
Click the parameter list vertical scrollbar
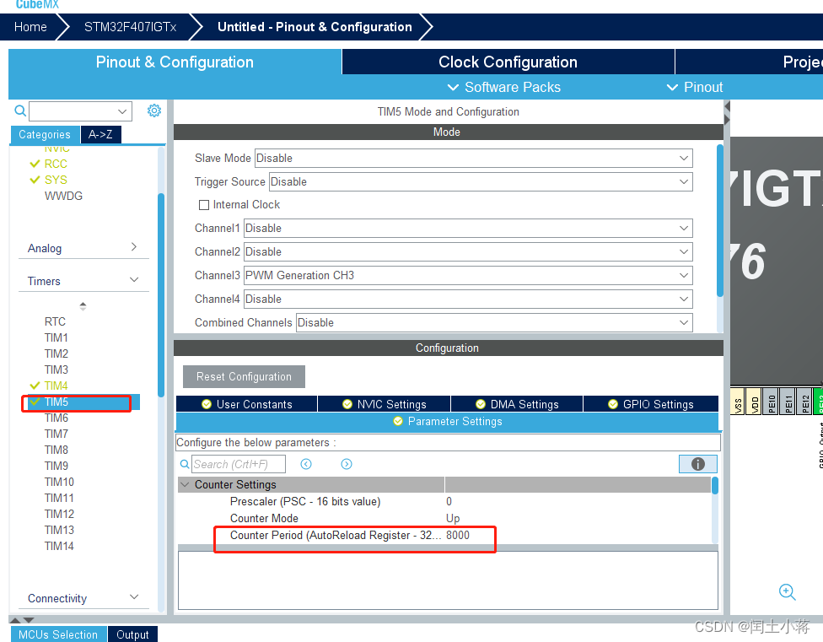click(x=715, y=485)
